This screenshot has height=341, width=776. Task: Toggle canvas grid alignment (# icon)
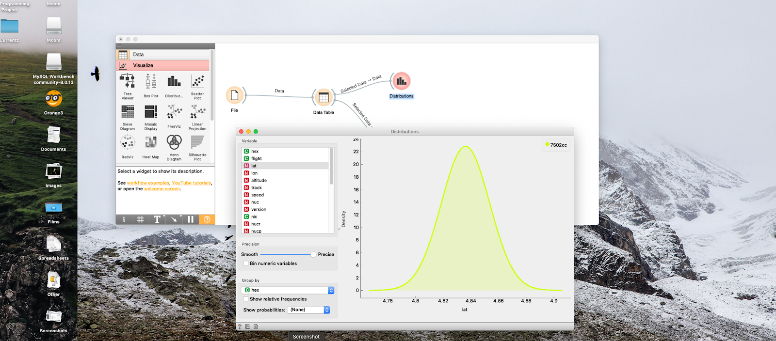point(140,219)
